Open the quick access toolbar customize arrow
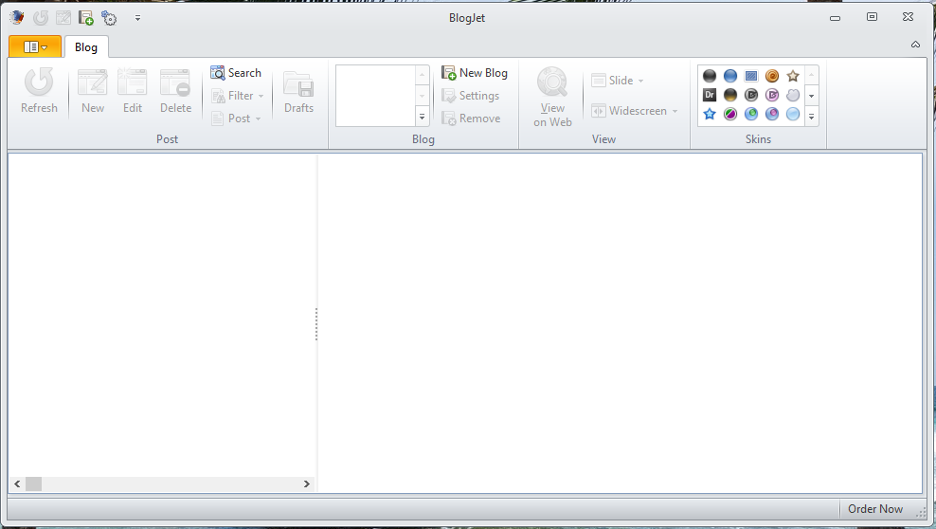This screenshot has height=529, width=936. (138, 18)
